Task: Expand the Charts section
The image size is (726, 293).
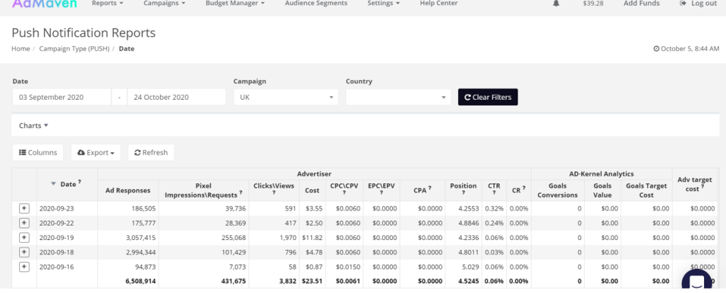Action: (x=34, y=125)
